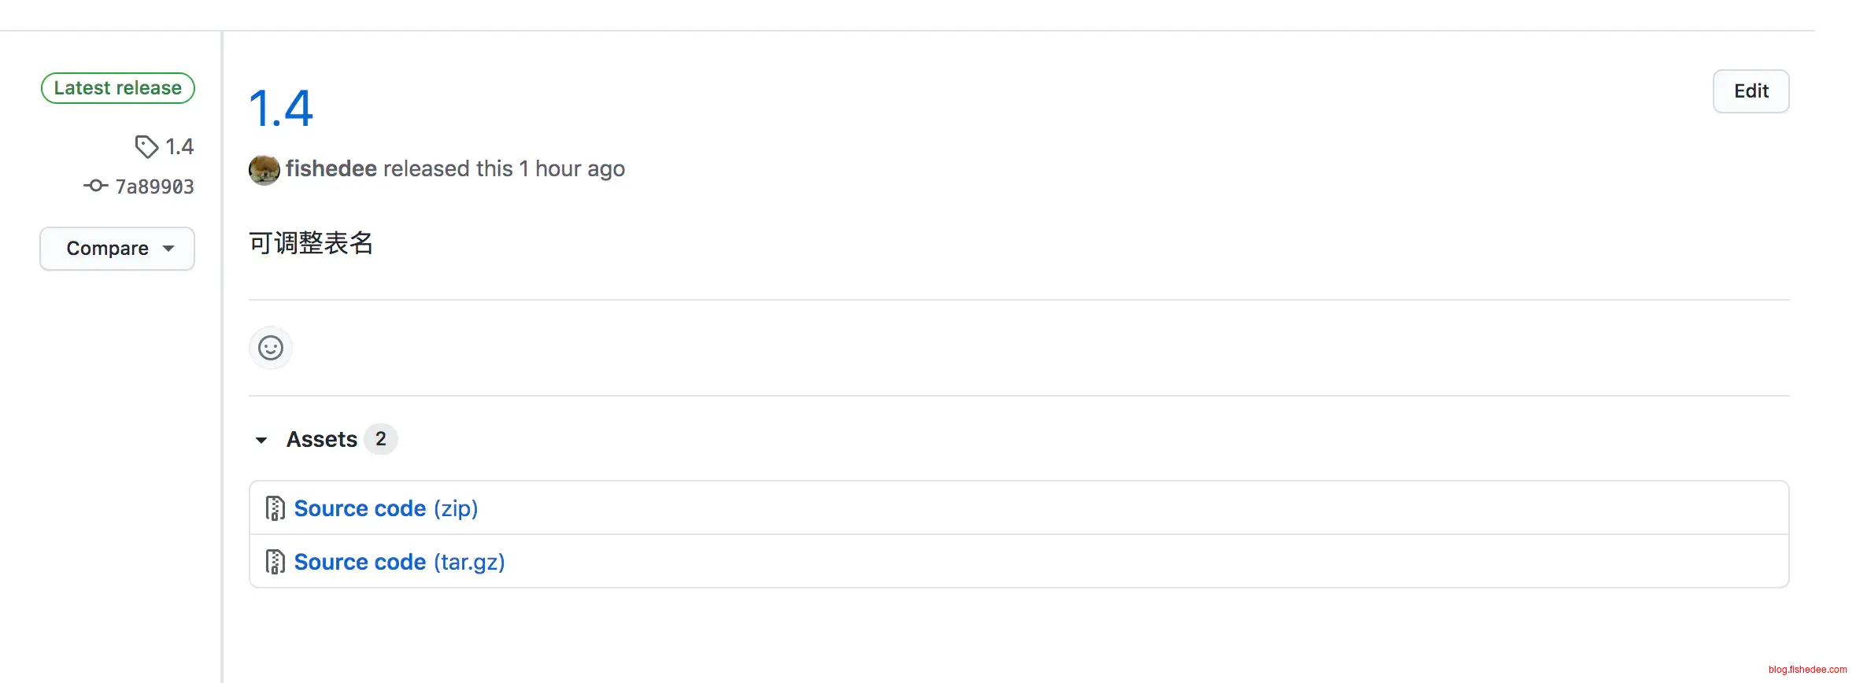
Task: Open the 1.4 release title link
Action: (281, 108)
